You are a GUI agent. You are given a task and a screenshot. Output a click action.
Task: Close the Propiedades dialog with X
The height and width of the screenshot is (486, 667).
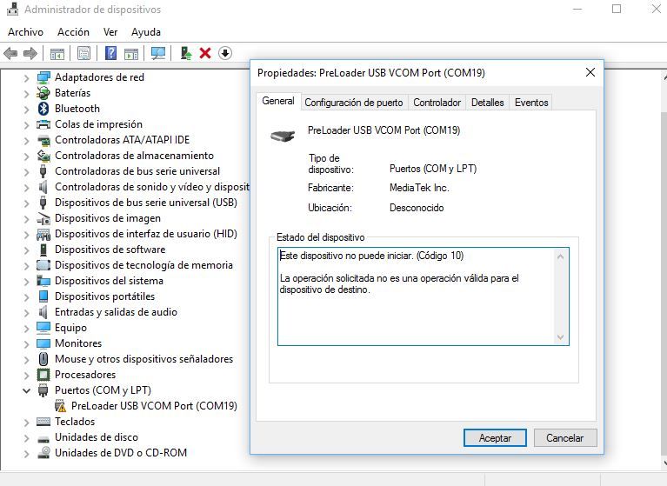[x=590, y=73]
